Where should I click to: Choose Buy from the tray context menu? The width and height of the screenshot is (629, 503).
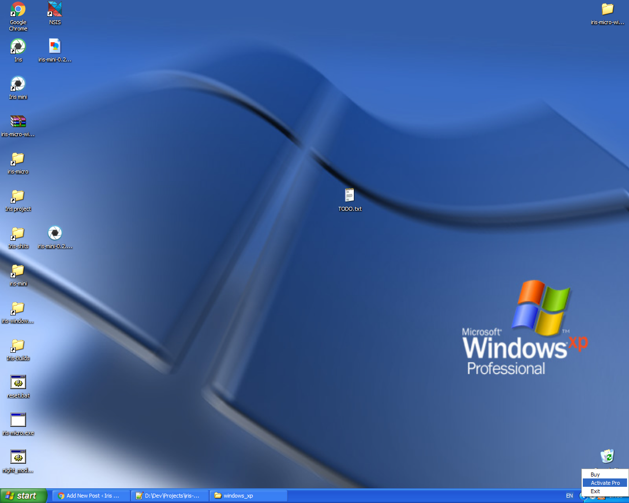click(x=605, y=475)
